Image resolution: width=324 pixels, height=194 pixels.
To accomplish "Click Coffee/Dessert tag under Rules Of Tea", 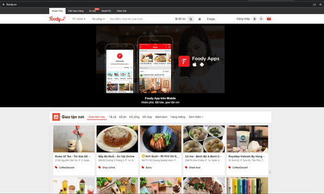I will pos(66,168).
